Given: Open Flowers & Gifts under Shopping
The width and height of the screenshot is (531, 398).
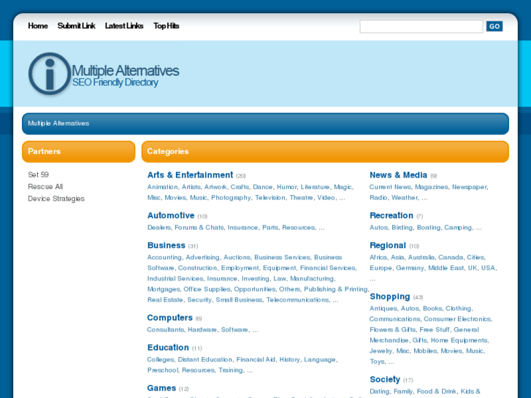Looking at the screenshot, I should [392, 329].
